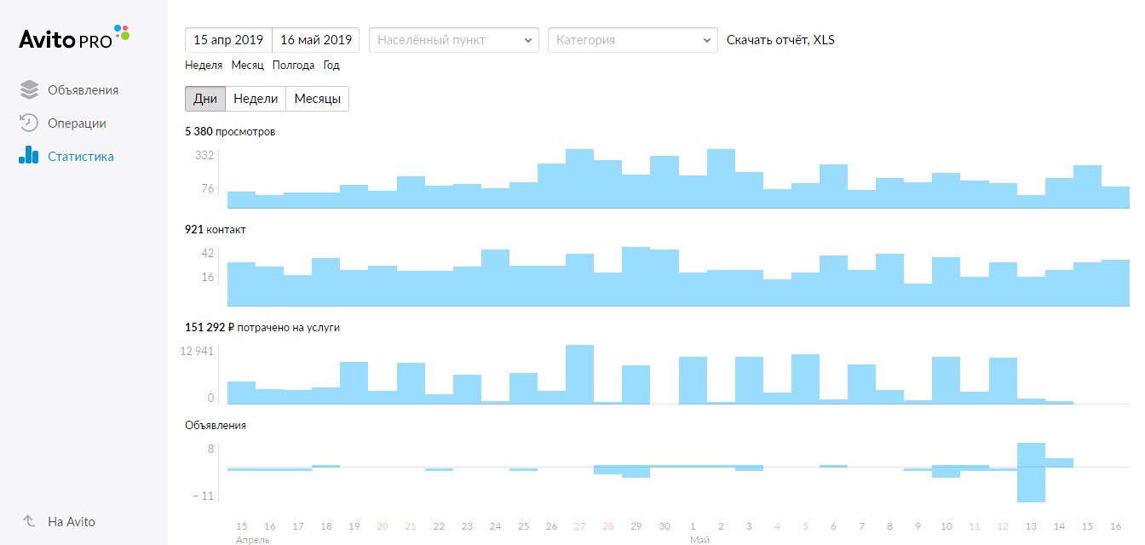
Task: Switch grouping to Дни
Action: click(205, 99)
